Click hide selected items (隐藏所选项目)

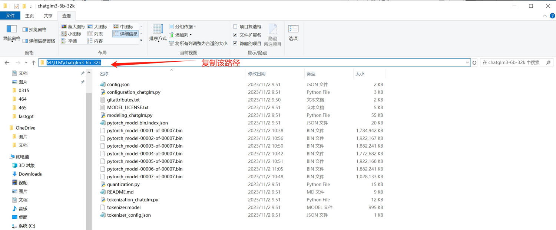[273, 35]
